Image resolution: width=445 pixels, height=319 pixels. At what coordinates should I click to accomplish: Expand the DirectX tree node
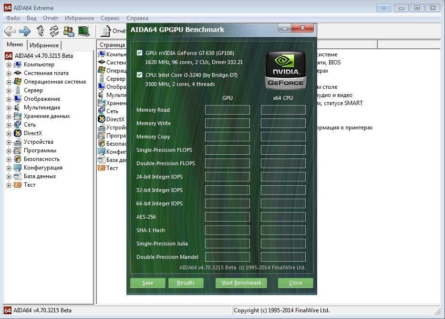(x=9, y=134)
